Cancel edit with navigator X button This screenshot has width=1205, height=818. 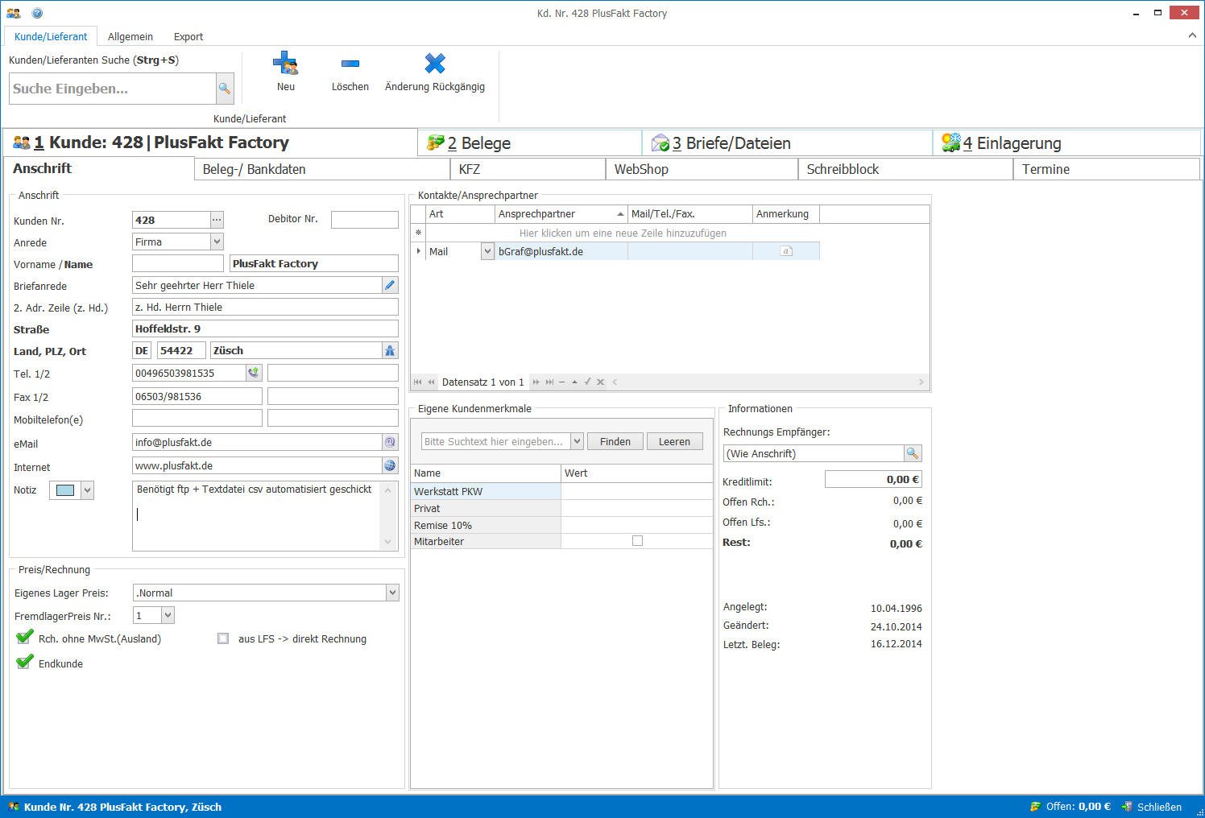[x=600, y=382]
